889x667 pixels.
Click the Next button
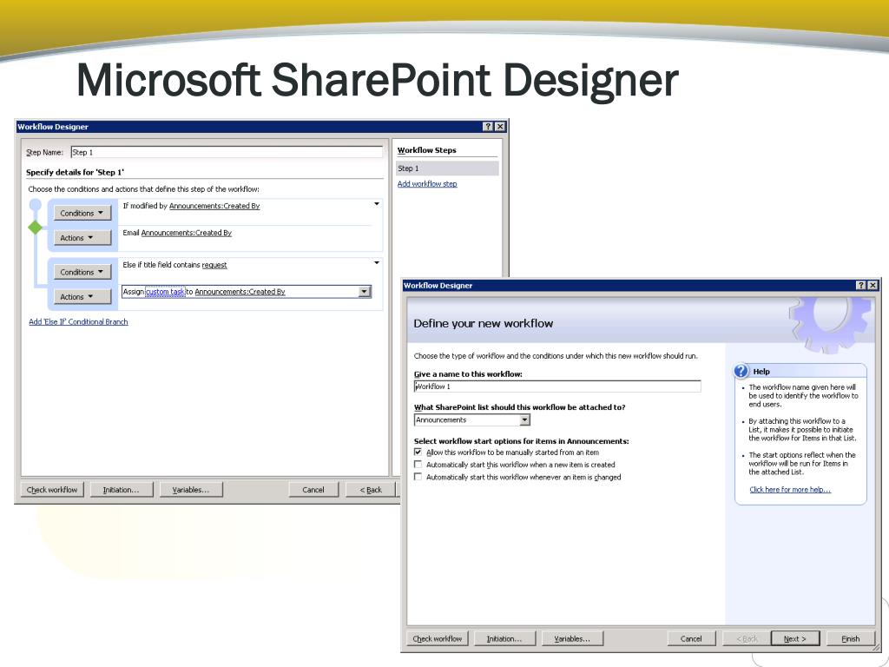[x=795, y=638]
